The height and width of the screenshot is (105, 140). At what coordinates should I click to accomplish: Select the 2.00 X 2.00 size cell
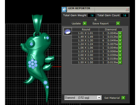pyautogui.click(x=85, y=55)
